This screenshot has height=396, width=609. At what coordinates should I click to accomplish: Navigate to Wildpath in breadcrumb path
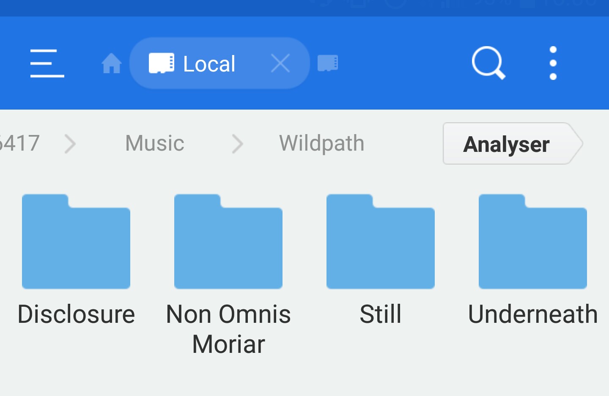pos(321,143)
